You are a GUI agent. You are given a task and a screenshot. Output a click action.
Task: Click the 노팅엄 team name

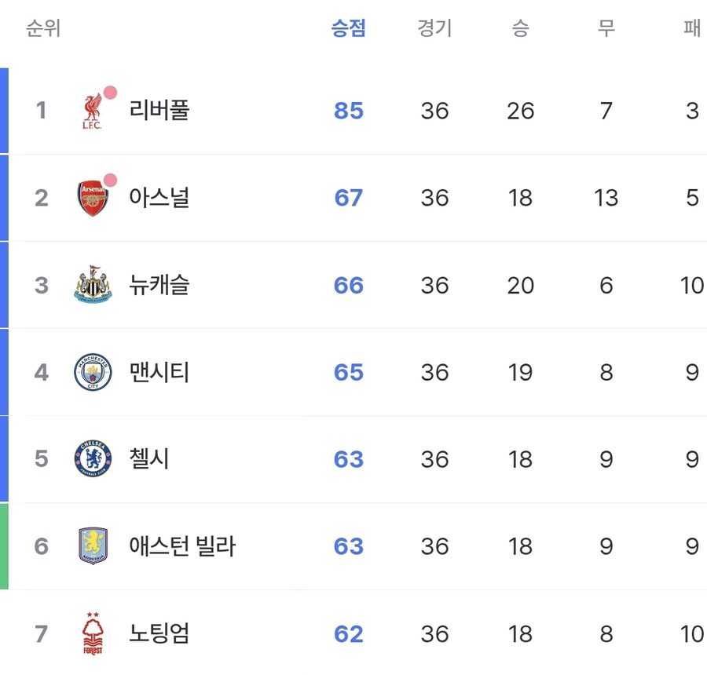tap(158, 633)
